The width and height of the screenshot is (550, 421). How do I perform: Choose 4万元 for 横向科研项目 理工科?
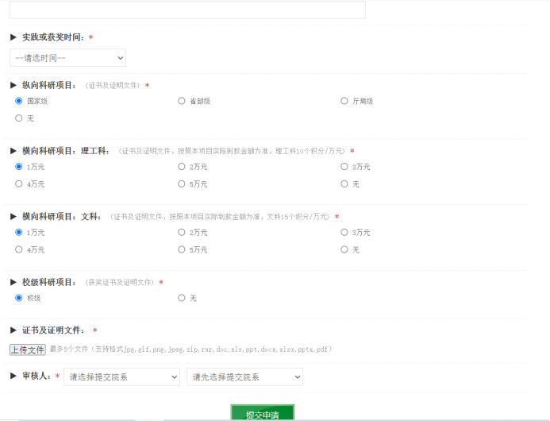[x=19, y=184]
